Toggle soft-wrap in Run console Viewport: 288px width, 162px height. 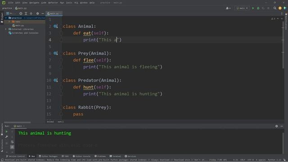pyautogui.click(x=12, y=142)
